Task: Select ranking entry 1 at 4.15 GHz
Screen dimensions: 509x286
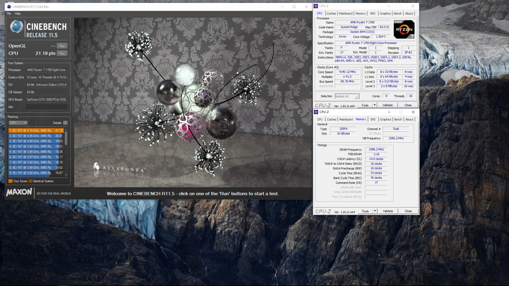Action: [36, 131]
